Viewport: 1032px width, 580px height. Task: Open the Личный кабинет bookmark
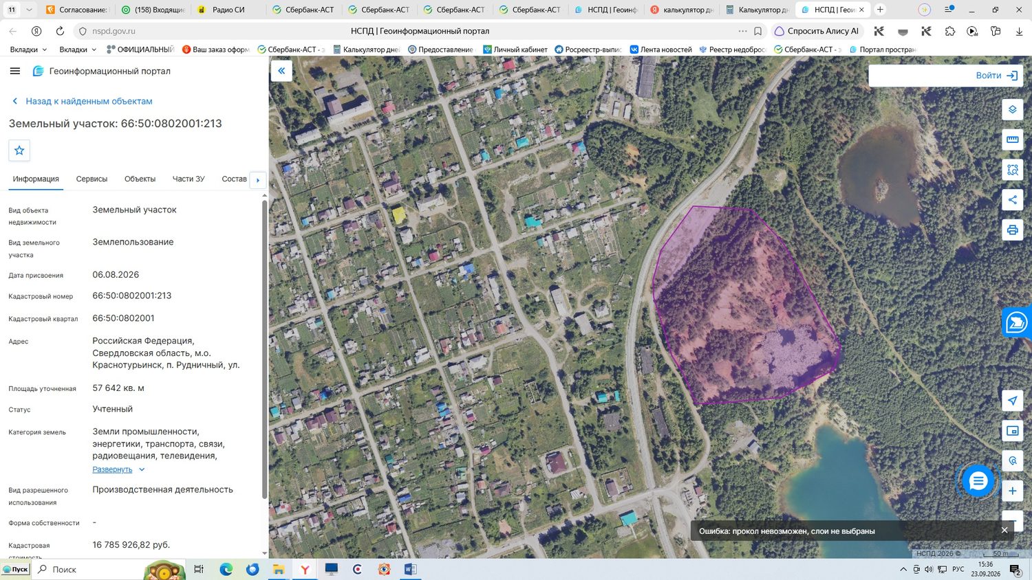tap(515, 49)
